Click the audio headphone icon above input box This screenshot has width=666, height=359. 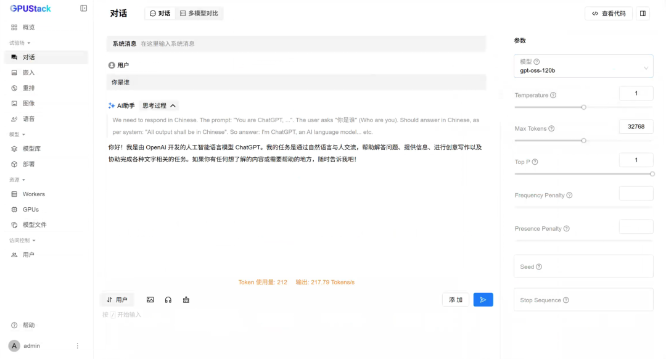tap(167, 299)
